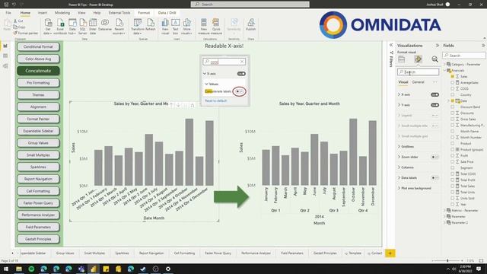Viewport: 487px width, 274px height.
Task: Open the Dataverse connector
Action: pos(105,25)
